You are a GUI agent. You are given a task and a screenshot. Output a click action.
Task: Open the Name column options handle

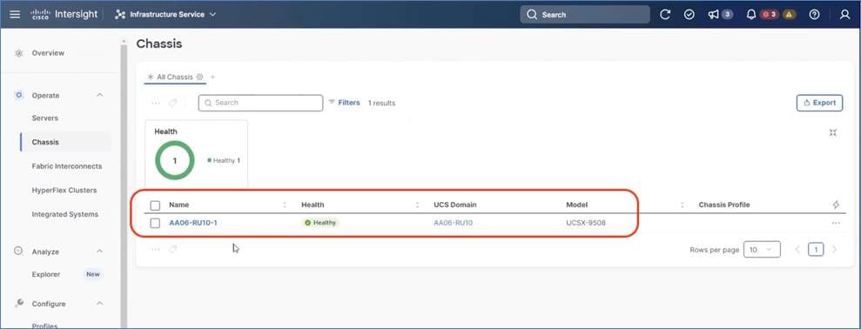(285, 205)
